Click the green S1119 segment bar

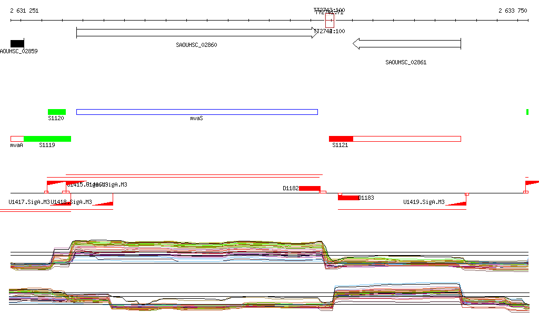(47, 139)
